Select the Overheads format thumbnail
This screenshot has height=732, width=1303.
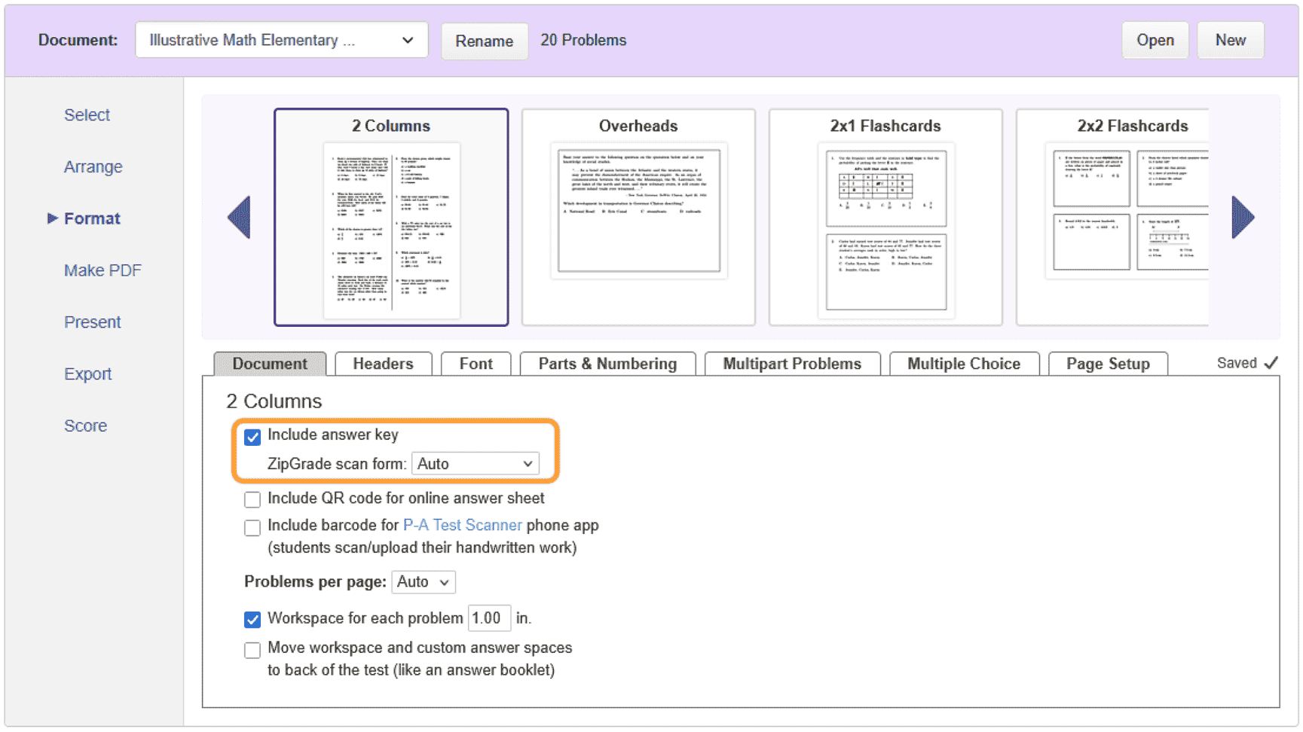point(638,217)
